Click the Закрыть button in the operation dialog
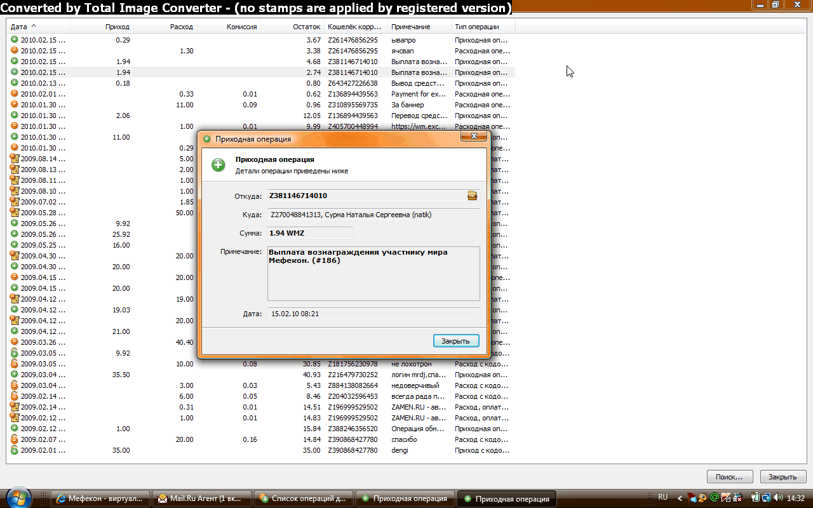The image size is (813, 508). (x=455, y=341)
